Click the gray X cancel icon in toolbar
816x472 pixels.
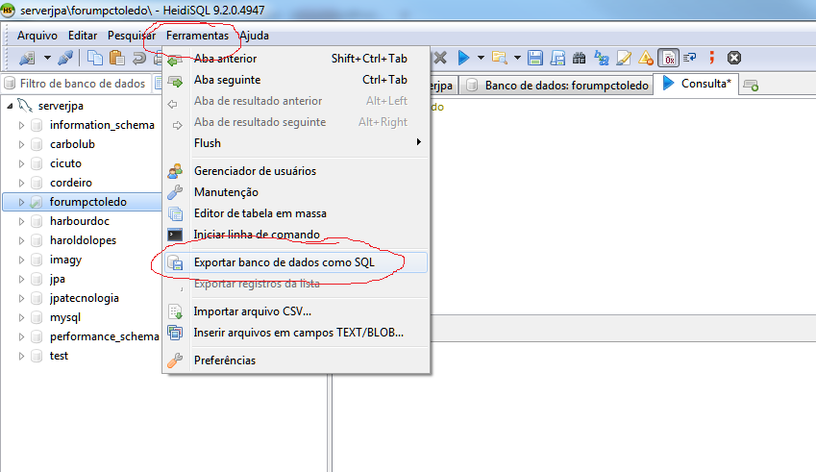pos(440,58)
